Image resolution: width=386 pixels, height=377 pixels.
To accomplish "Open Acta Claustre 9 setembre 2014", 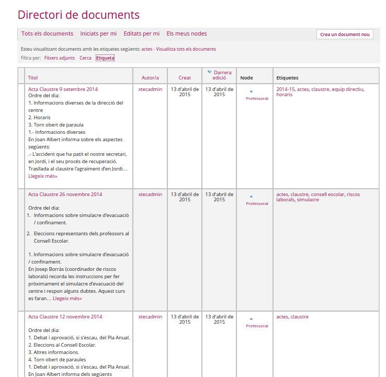I will (x=63, y=89).
